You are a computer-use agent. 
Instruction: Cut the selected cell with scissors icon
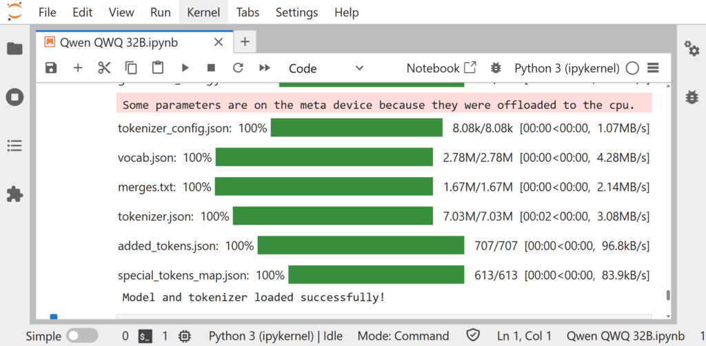(x=104, y=68)
